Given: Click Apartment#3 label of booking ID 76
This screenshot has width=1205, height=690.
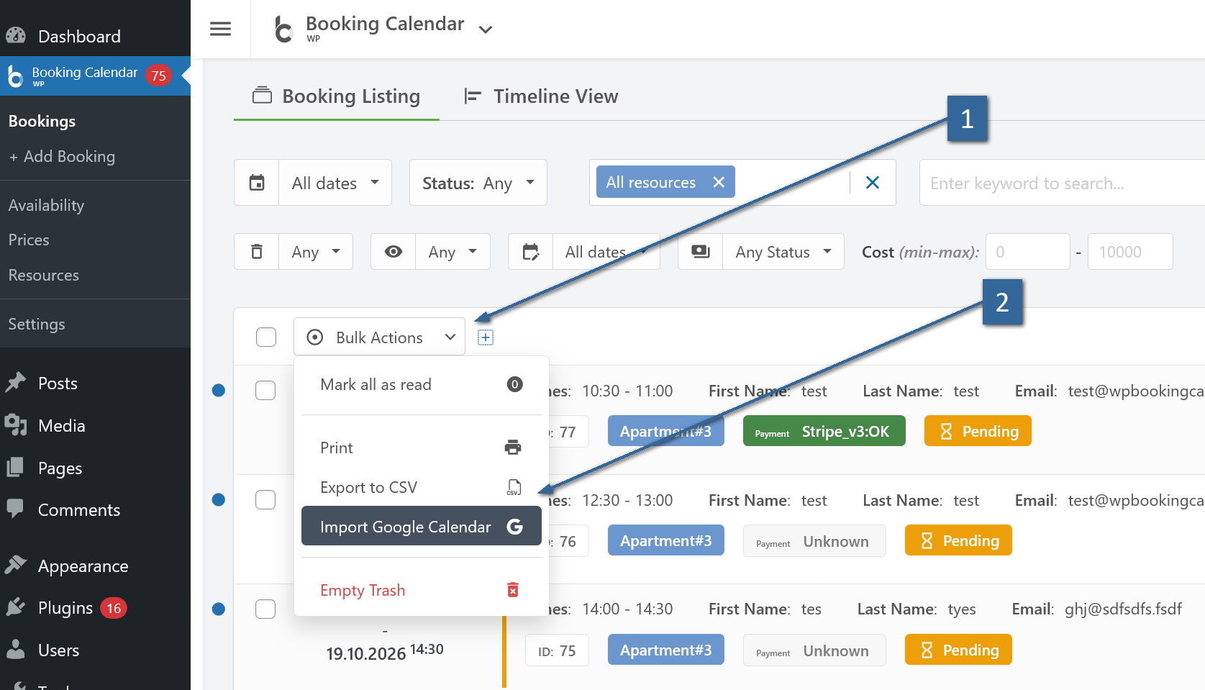Looking at the screenshot, I should pyautogui.click(x=665, y=540).
